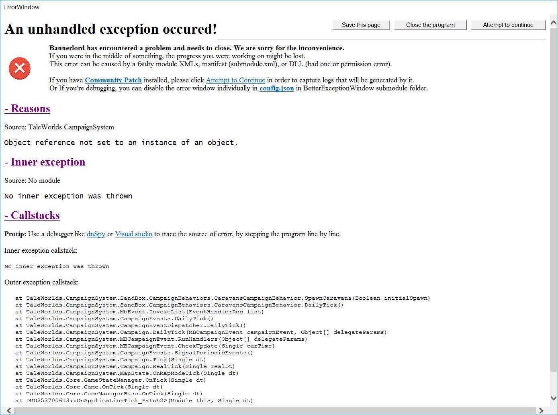Click 'Source: TaleWorlds.CampaignSystem' text

coord(59,127)
